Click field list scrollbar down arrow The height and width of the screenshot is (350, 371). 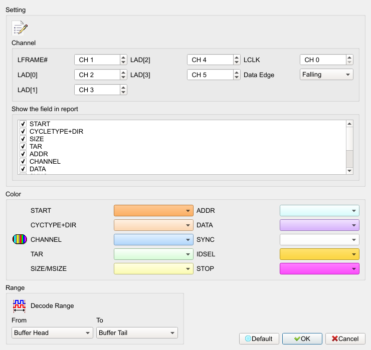349,171
